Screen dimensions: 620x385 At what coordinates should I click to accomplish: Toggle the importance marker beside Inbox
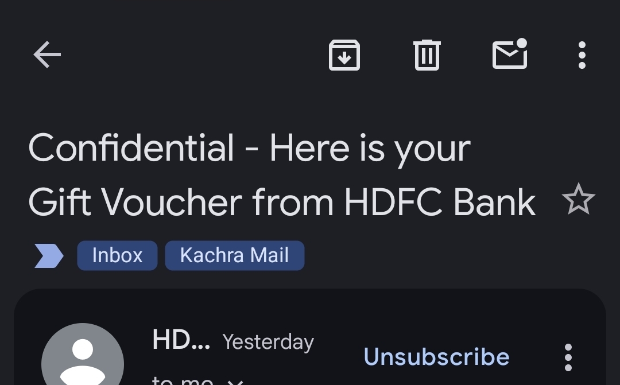(49, 256)
